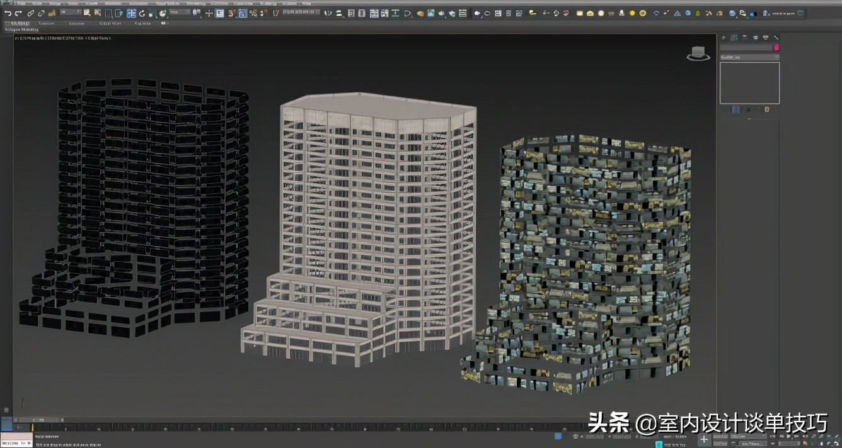Toggle the pin stack button under modifier list
The image size is (842, 448).
coord(735,109)
